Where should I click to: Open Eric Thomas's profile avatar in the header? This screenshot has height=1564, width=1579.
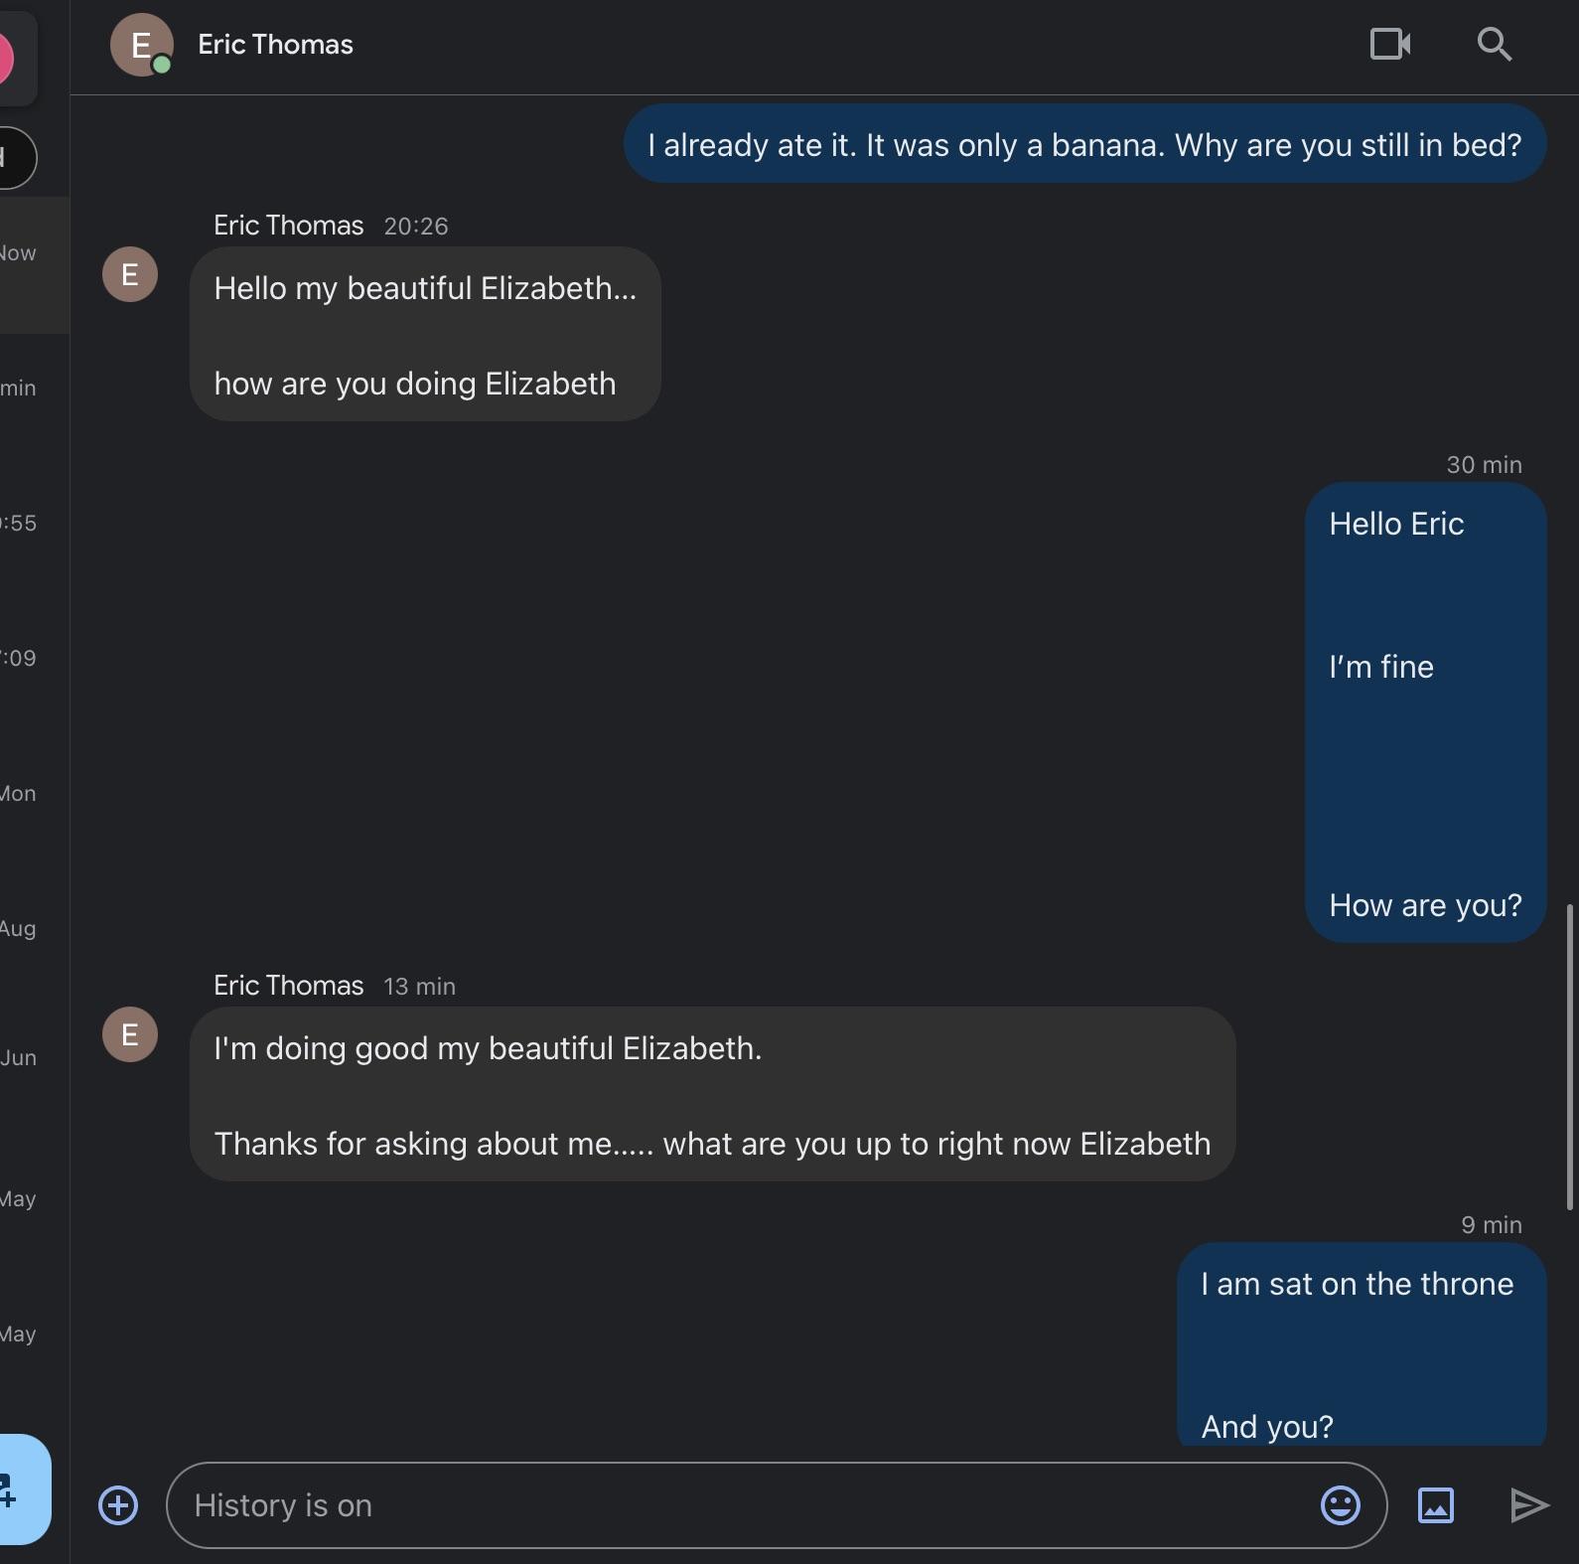pyautogui.click(x=141, y=44)
